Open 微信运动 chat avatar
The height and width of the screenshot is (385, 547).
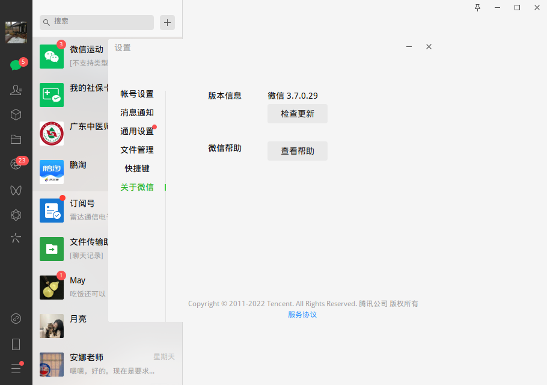coord(52,57)
